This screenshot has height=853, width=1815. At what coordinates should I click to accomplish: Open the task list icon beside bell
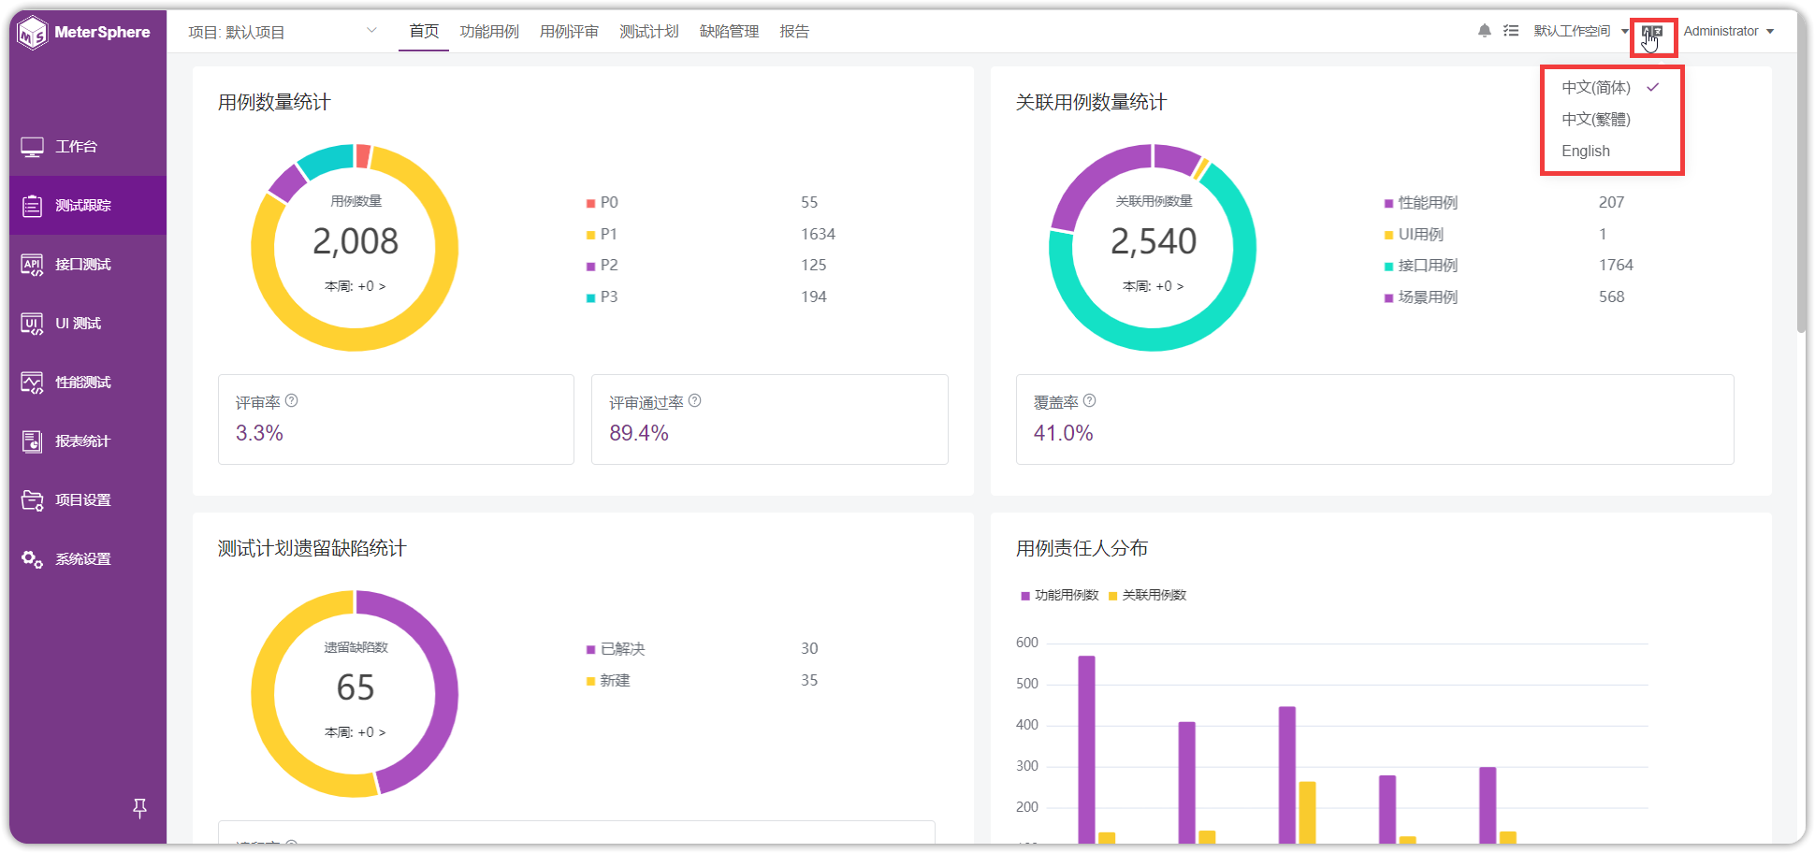(1511, 31)
